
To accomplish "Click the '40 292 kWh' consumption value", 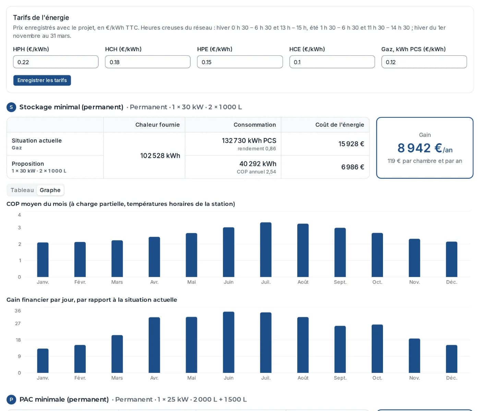I will (x=258, y=164).
